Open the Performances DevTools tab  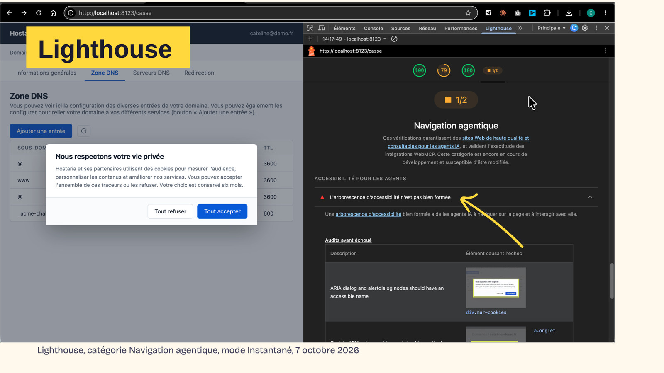coord(461,28)
